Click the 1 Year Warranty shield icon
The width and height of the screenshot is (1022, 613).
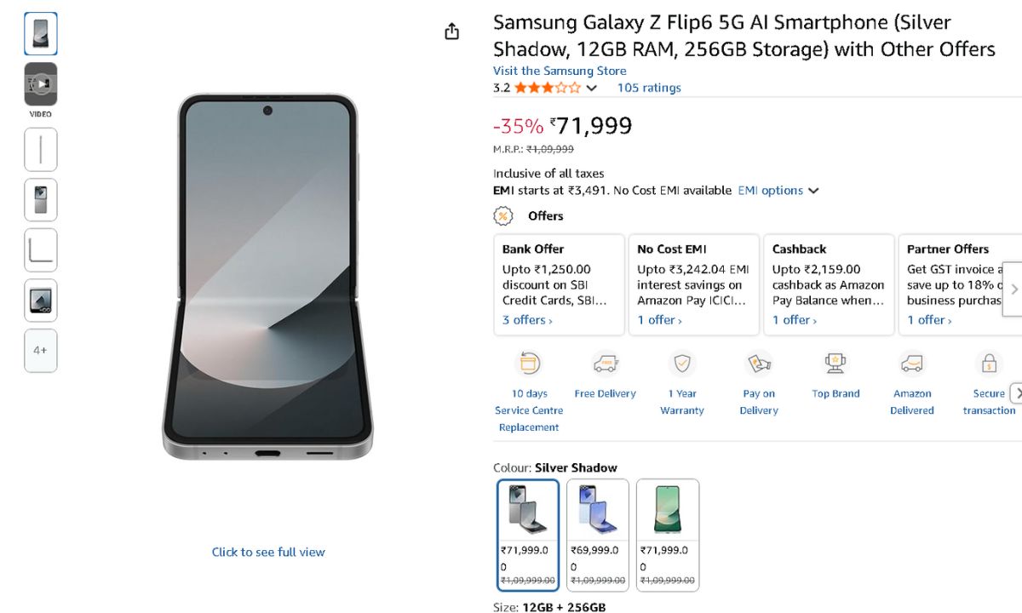pyautogui.click(x=681, y=364)
